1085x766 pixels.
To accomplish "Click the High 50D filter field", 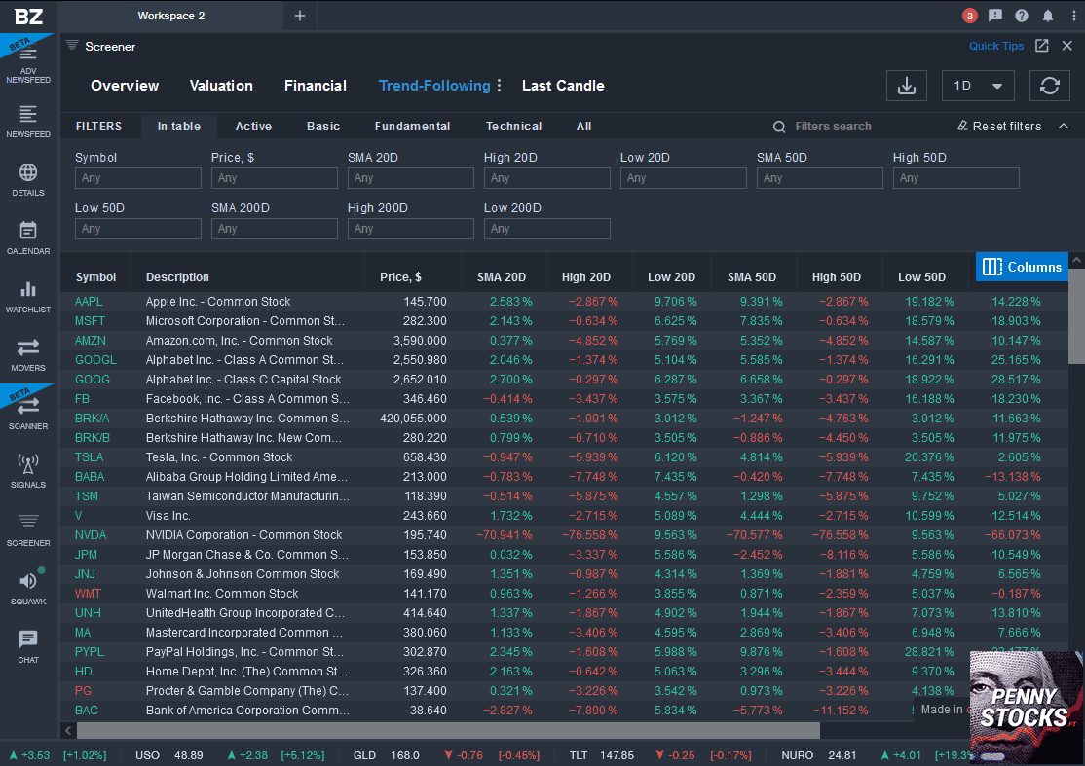I will [955, 178].
